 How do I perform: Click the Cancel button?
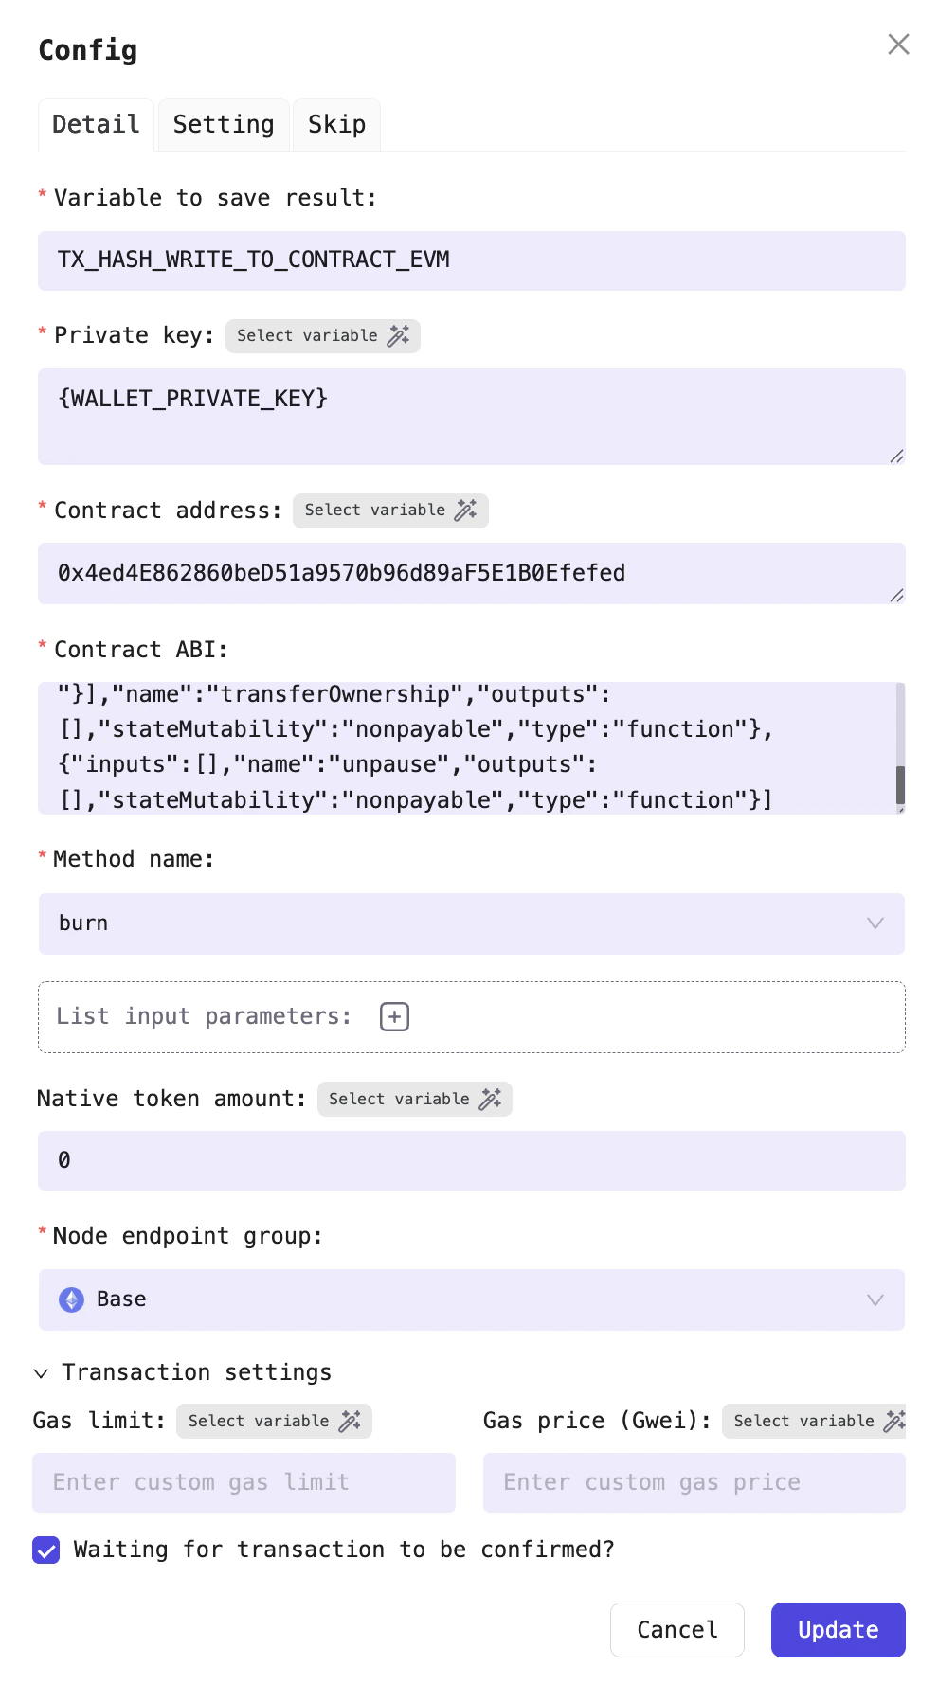pos(676,1629)
